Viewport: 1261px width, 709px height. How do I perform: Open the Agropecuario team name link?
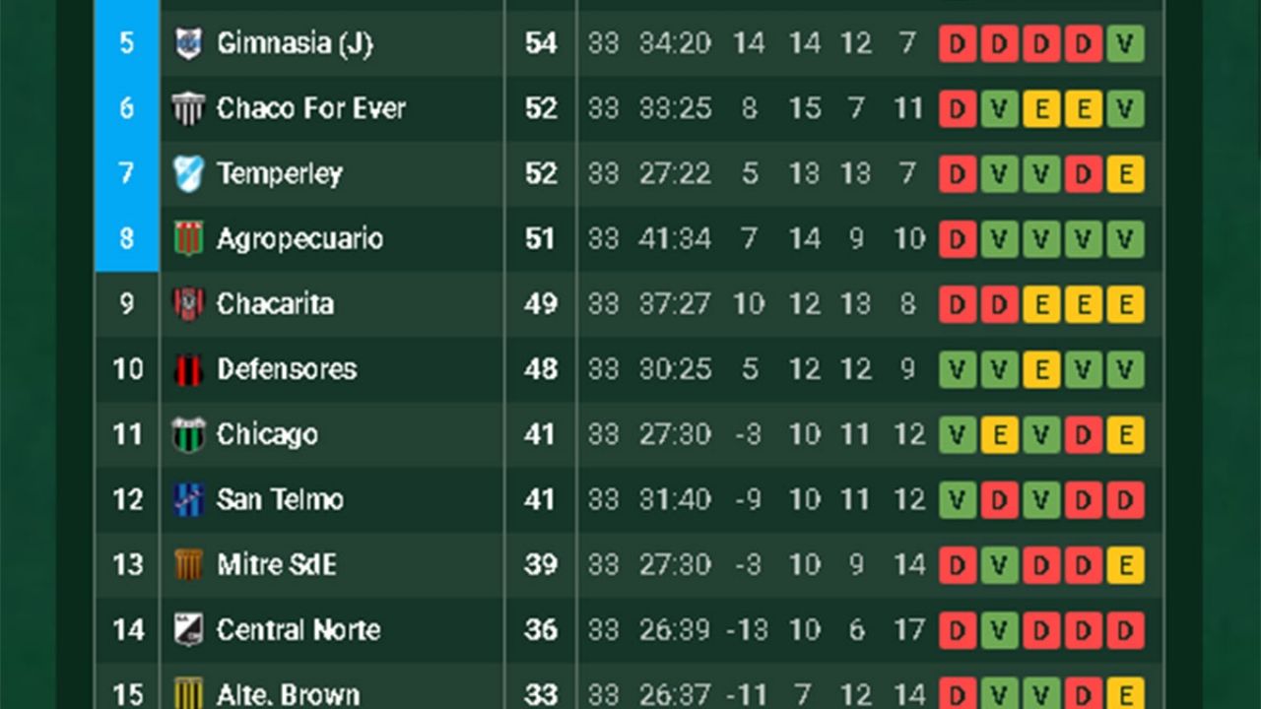pyautogui.click(x=299, y=238)
